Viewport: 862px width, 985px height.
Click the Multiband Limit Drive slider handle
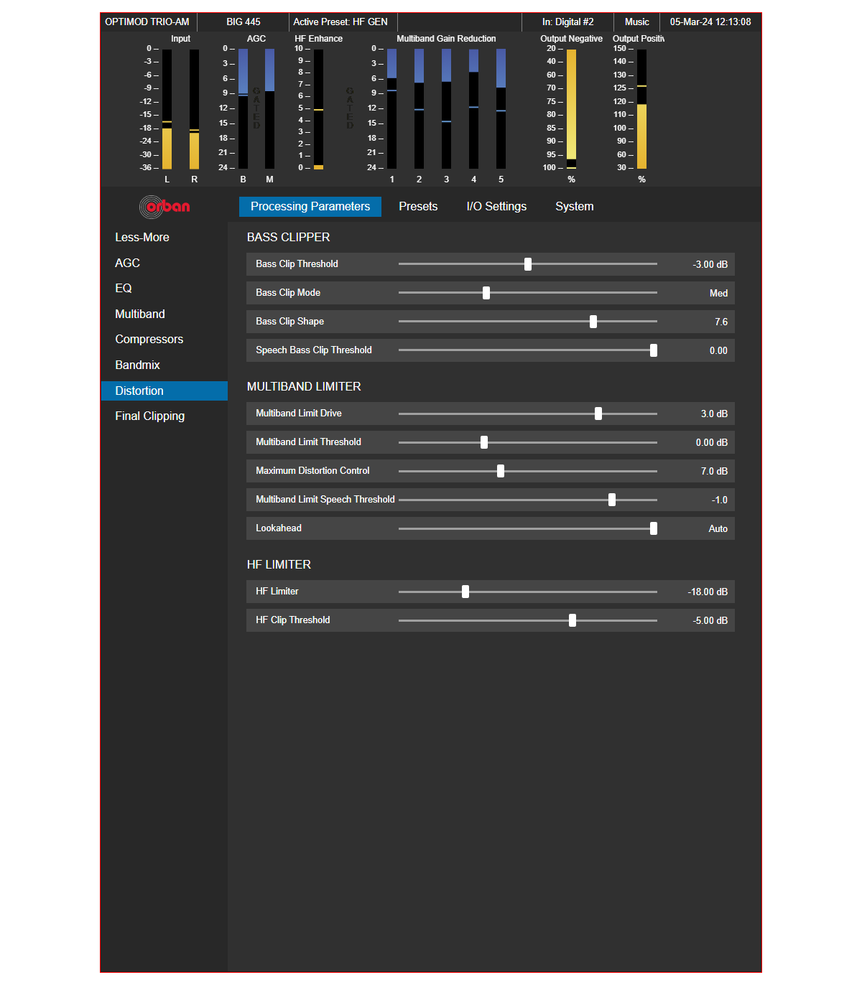[x=598, y=414]
